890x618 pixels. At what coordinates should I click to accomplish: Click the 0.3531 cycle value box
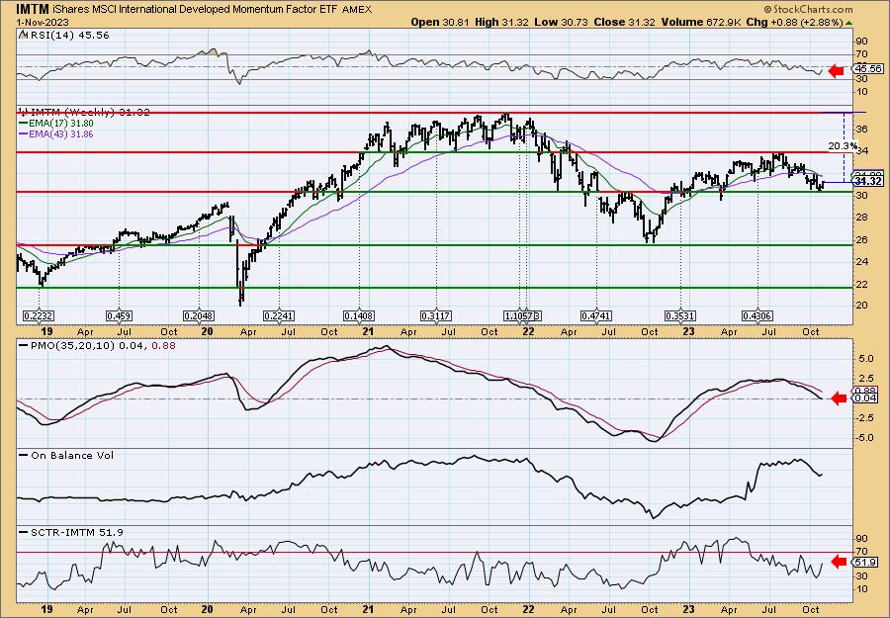pos(680,315)
